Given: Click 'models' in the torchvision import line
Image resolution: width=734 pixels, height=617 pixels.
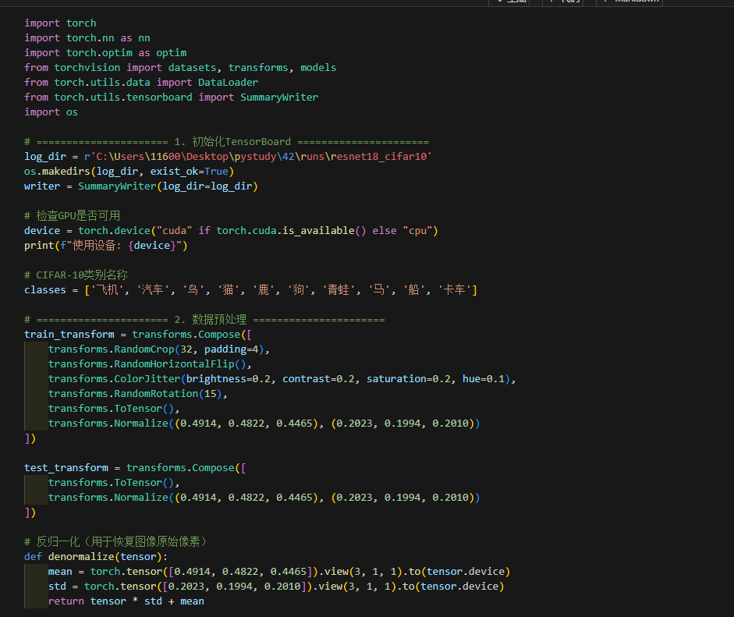Looking at the screenshot, I should (318, 67).
